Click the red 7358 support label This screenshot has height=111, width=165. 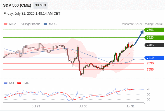[x=150, y=69]
